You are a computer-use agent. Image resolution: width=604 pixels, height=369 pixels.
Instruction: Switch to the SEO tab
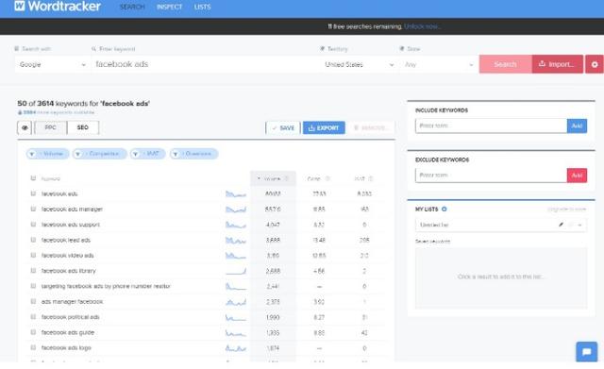pos(83,127)
